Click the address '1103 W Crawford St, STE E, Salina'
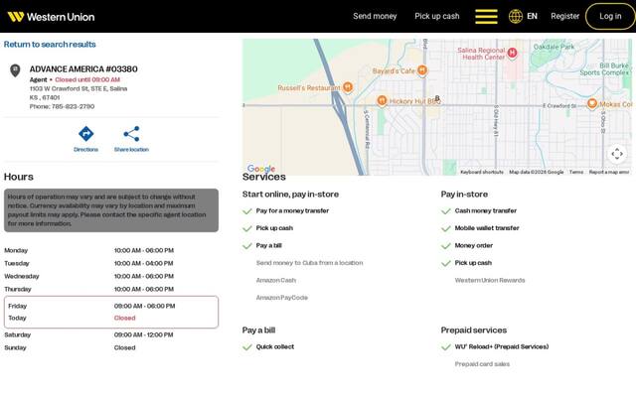 79,88
